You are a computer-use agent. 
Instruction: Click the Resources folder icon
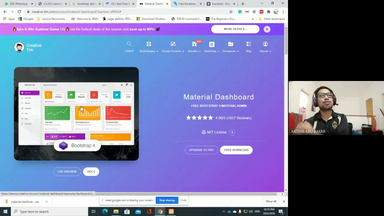pyautogui.click(x=231, y=44)
